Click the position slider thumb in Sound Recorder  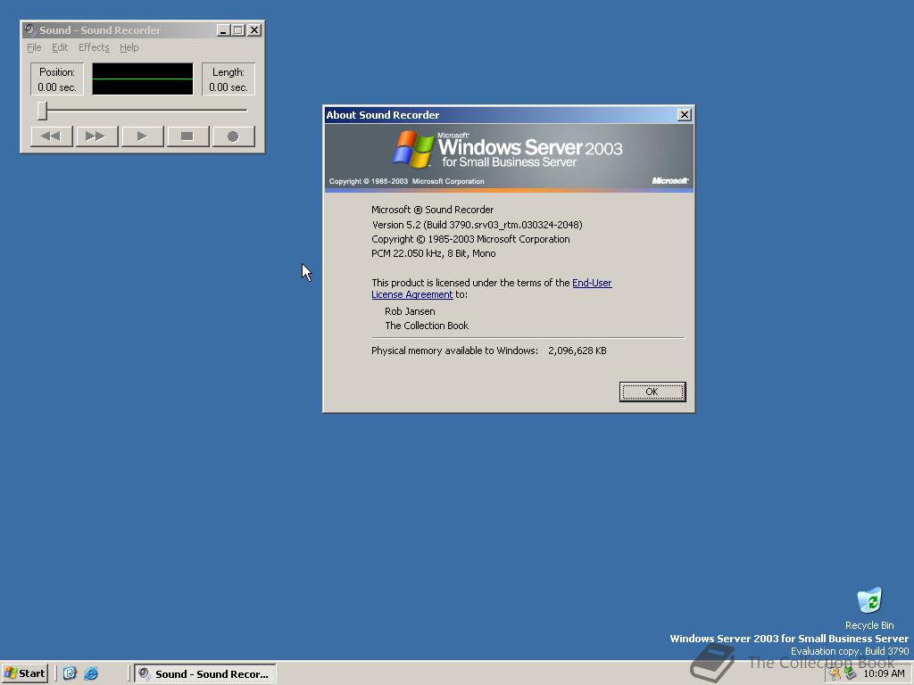click(42, 110)
